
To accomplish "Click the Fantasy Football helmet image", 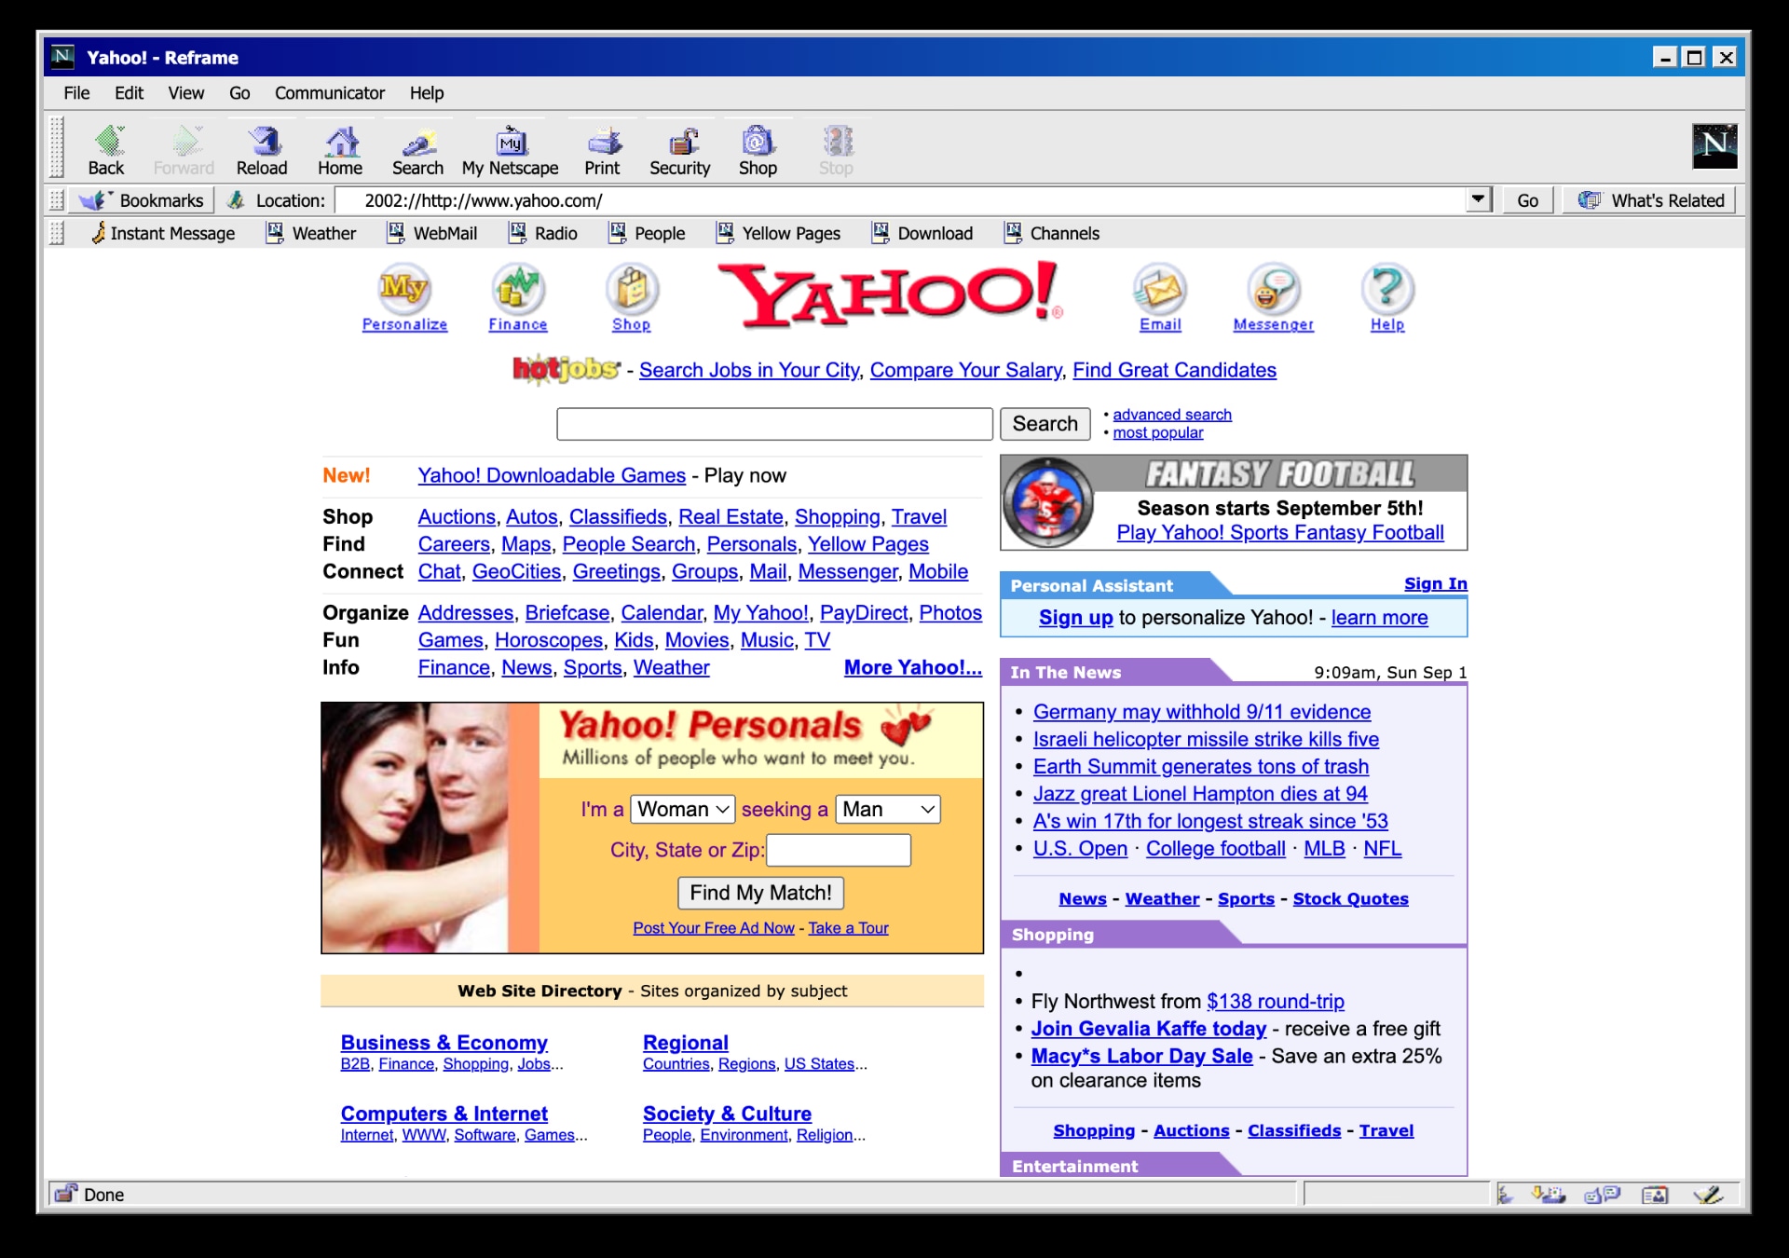I will pyautogui.click(x=1047, y=503).
